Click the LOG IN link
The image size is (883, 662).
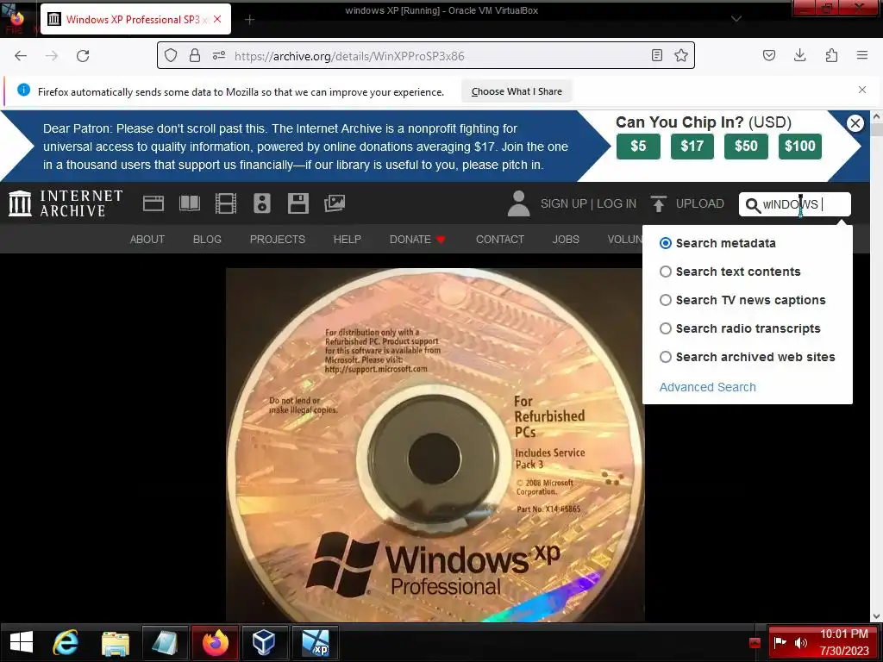pos(616,203)
